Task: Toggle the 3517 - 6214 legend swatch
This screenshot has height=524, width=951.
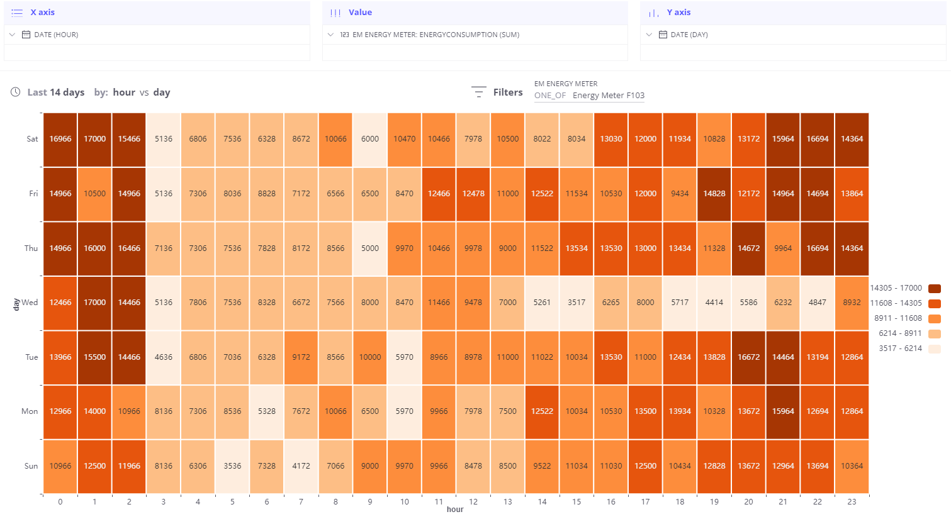Action: [935, 348]
